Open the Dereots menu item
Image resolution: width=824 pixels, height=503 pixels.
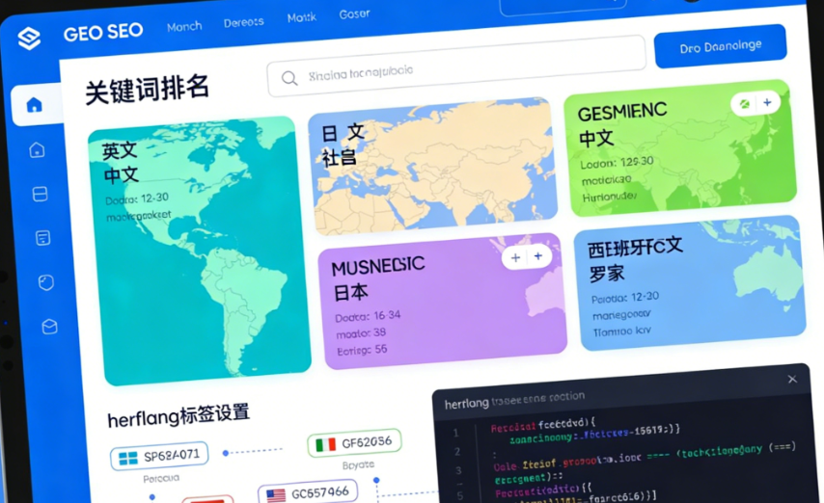[243, 22]
